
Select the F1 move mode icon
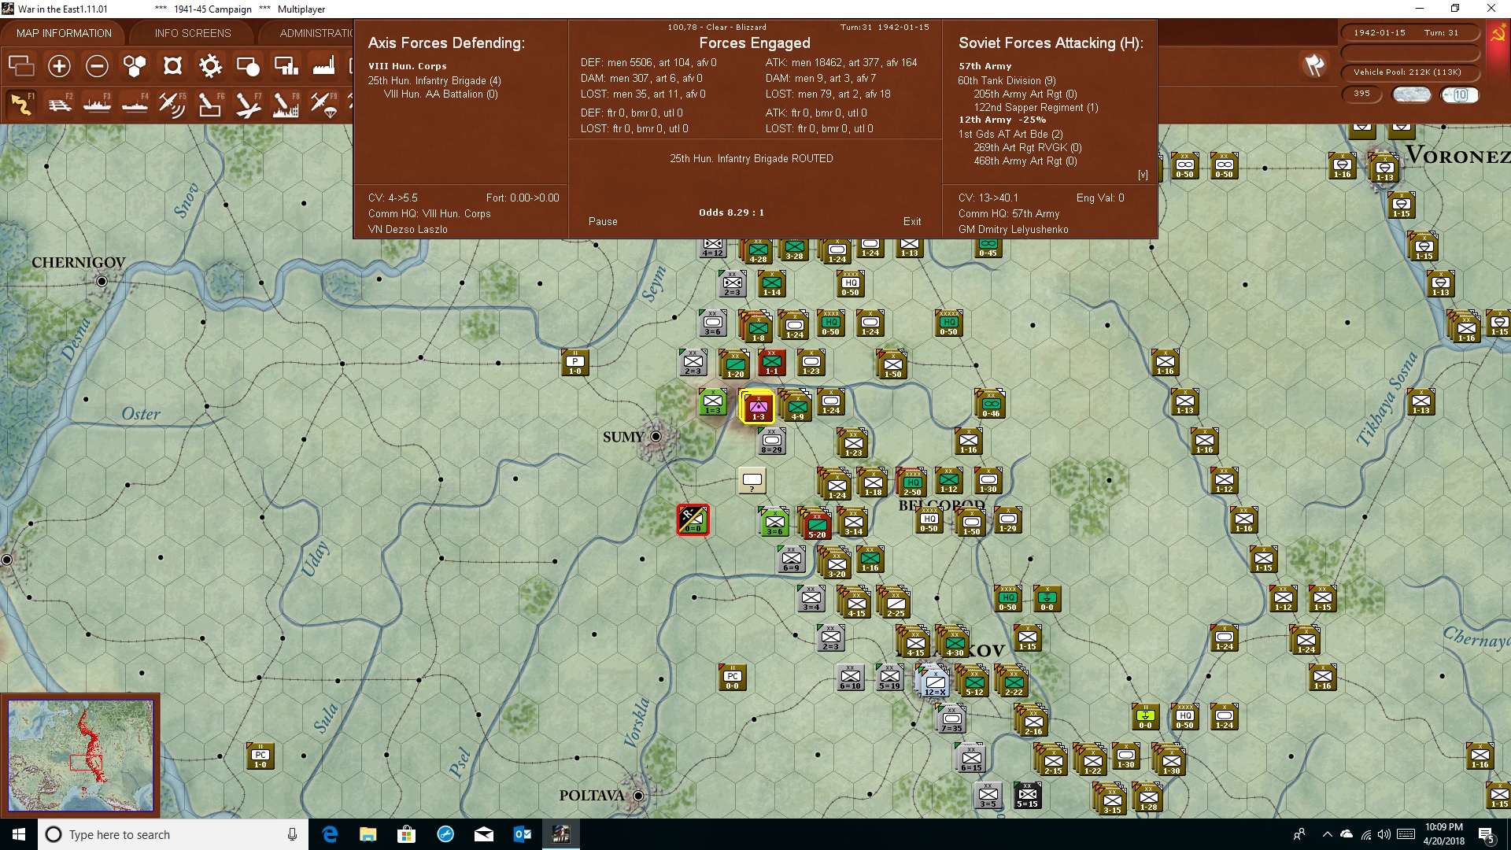tap(21, 104)
